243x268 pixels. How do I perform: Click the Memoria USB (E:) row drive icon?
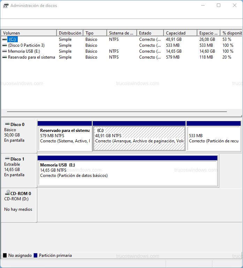pyautogui.click(x=5, y=51)
